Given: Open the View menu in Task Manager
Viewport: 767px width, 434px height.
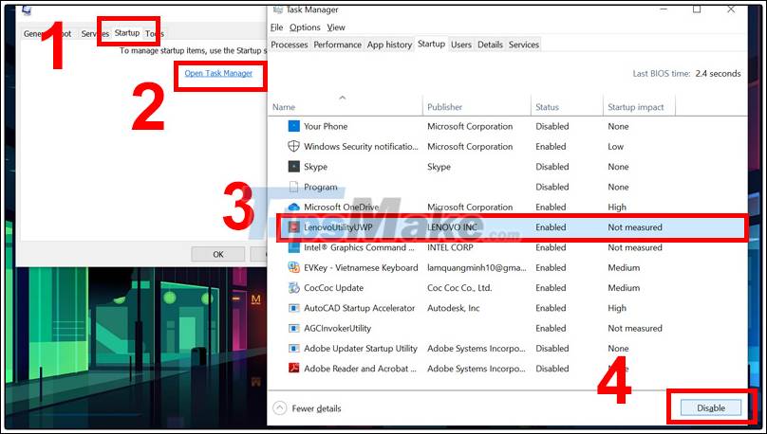Looking at the screenshot, I should [336, 27].
